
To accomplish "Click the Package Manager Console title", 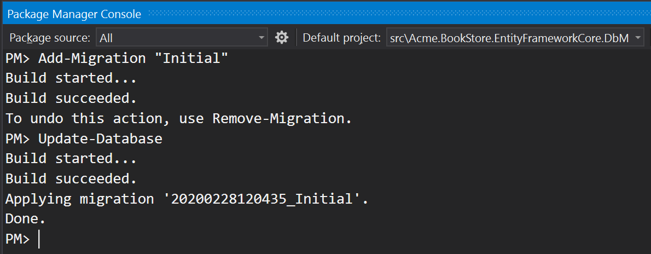I will click(74, 14).
